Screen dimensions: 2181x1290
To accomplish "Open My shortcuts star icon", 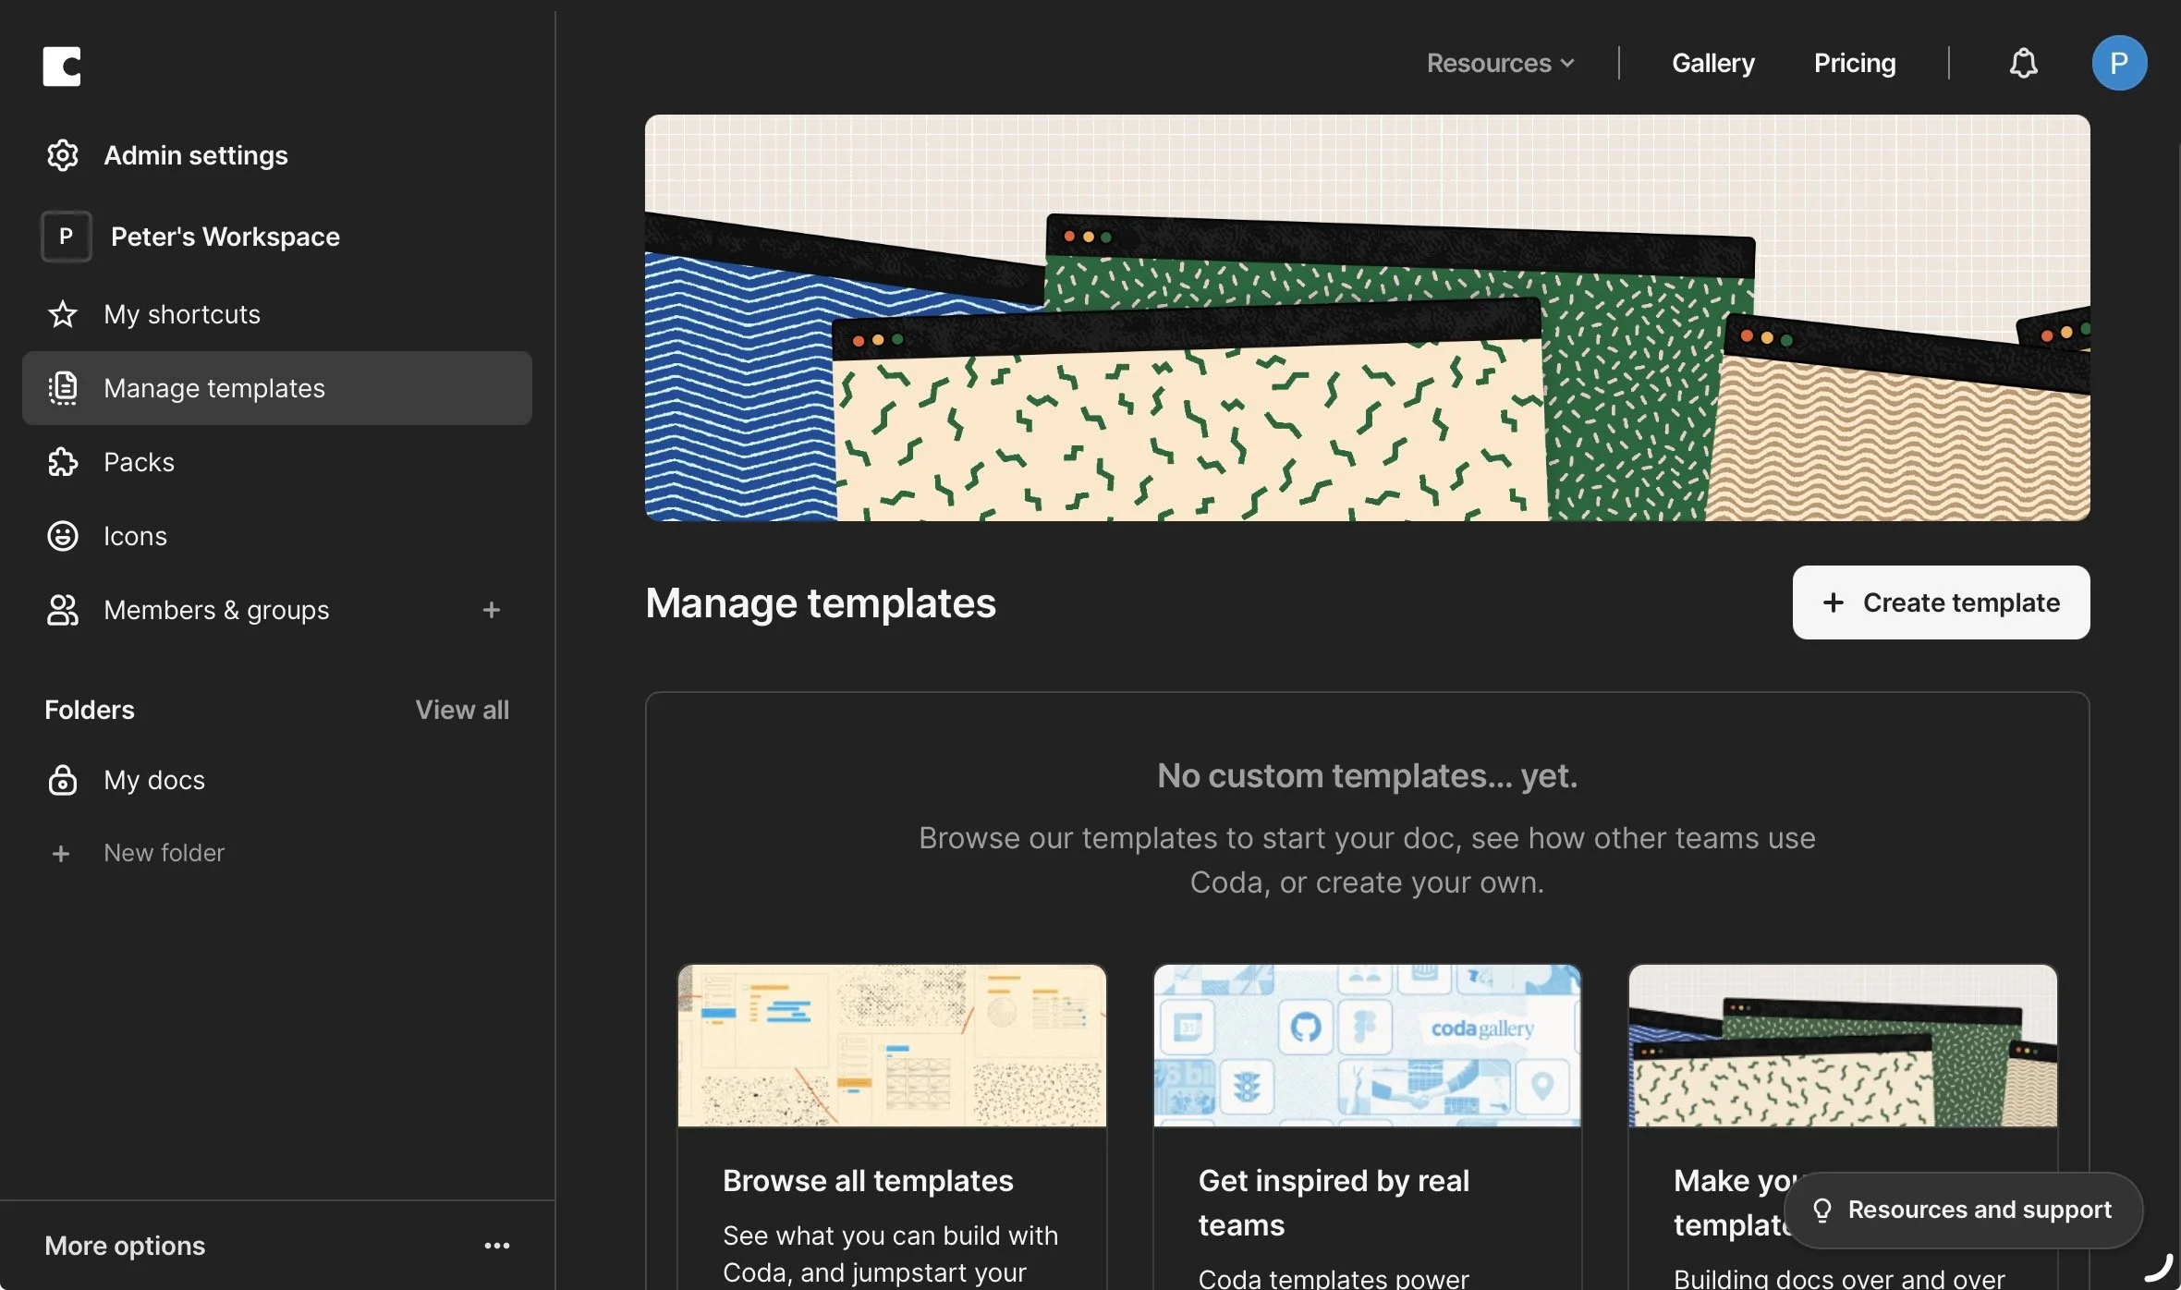I will (x=63, y=314).
